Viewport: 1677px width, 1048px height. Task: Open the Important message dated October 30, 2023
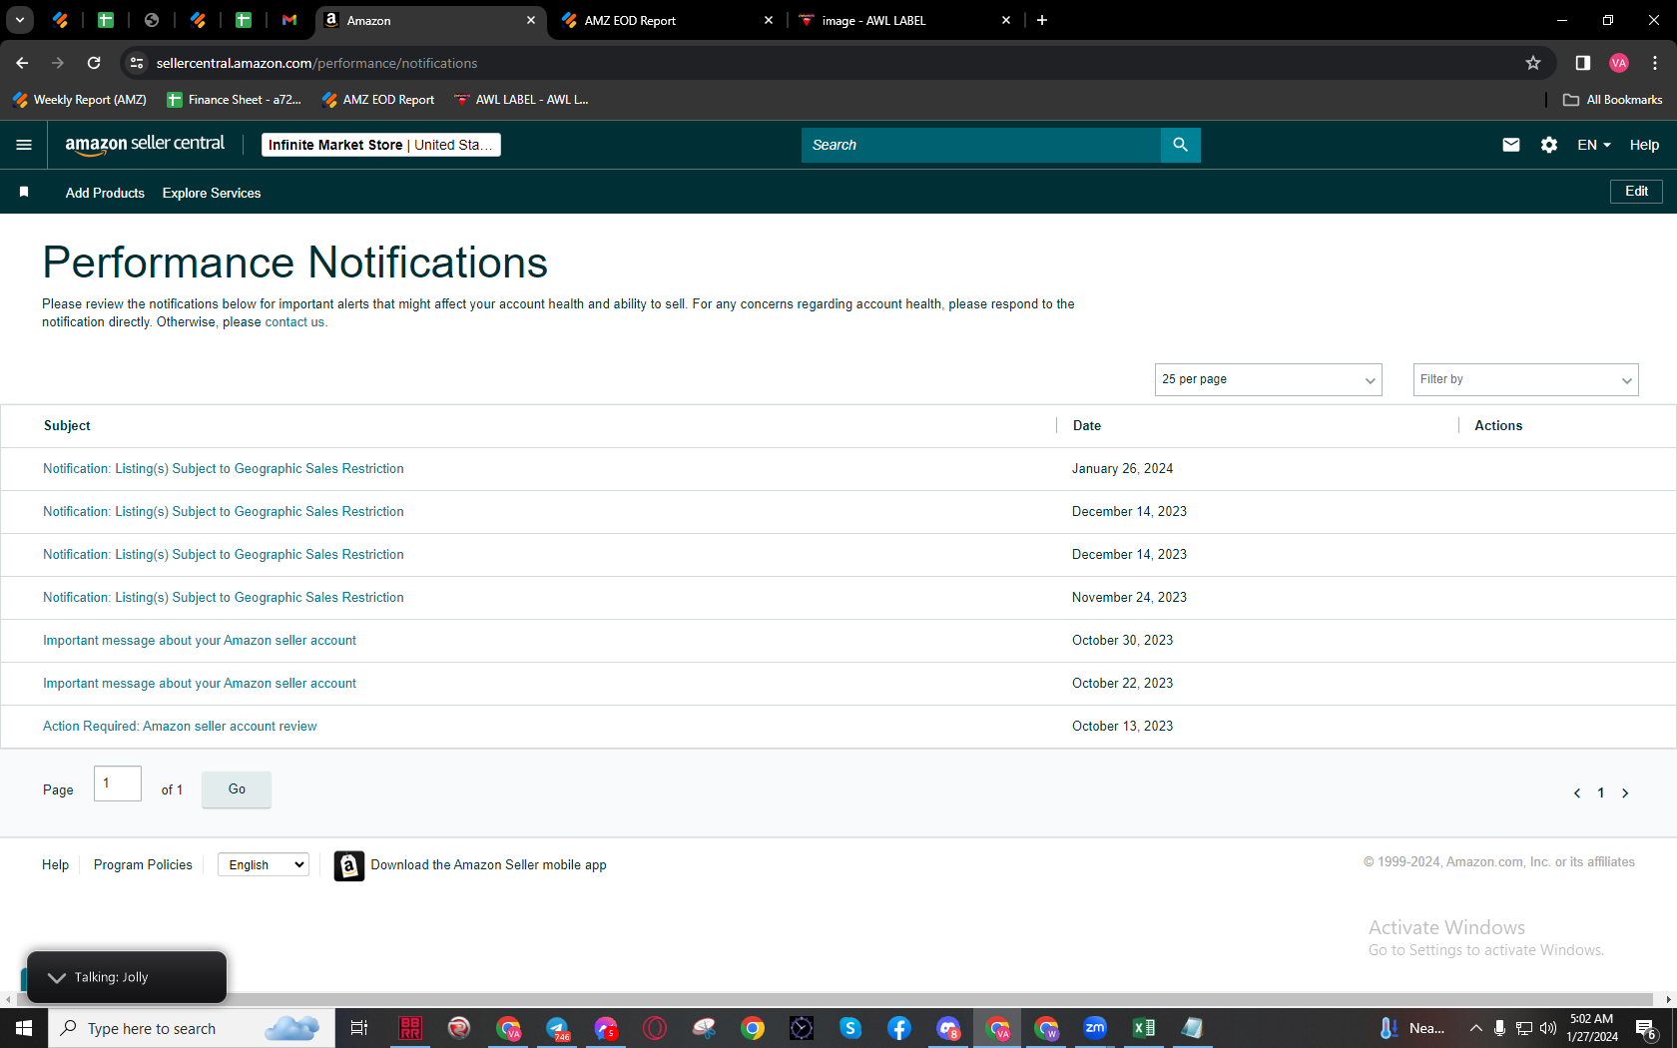tap(200, 641)
